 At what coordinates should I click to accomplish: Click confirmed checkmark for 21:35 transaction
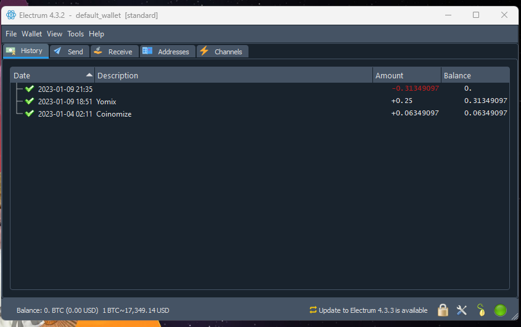pyautogui.click(x=30, y=88)
